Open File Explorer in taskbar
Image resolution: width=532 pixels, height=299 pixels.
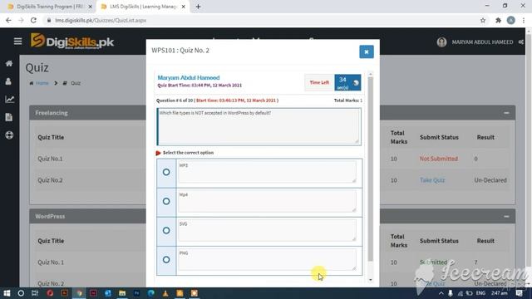[x=122, y=293]
